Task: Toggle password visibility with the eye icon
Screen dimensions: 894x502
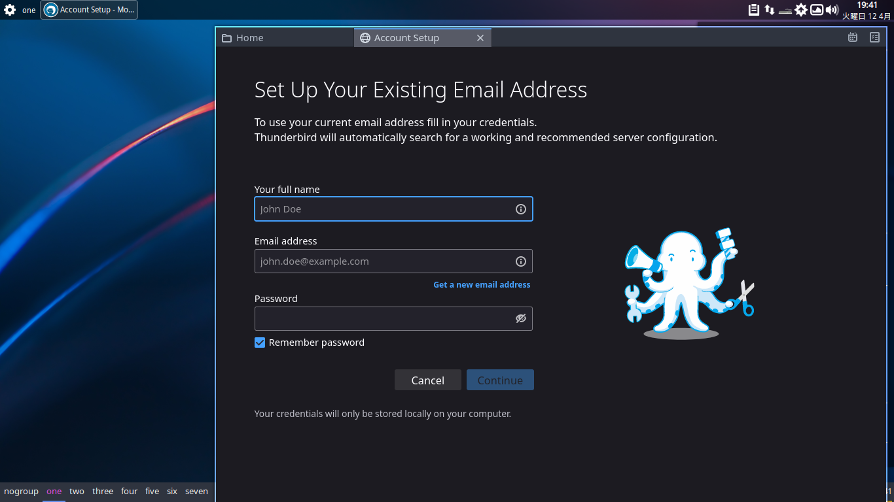Action: pos(521,318)
